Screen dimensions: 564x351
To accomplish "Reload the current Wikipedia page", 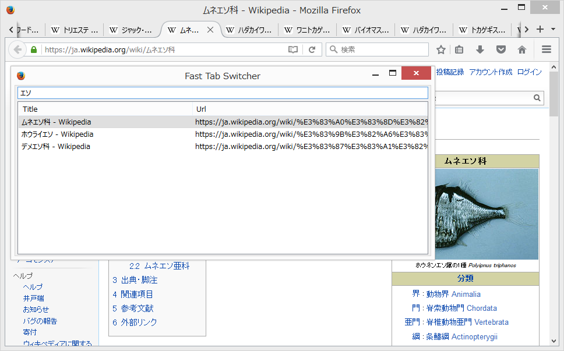I will pyautogui.click(x=313, y=49).
